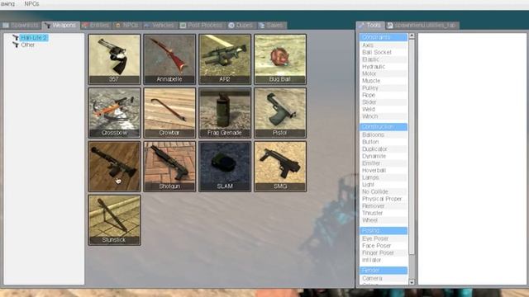Select the Dynamite tool

click(384, 156)
